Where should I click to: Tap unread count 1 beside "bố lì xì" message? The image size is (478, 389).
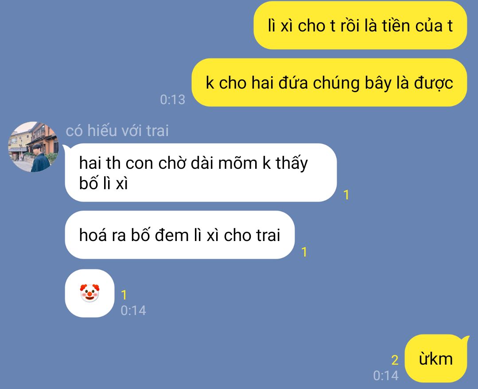point(346,195)
